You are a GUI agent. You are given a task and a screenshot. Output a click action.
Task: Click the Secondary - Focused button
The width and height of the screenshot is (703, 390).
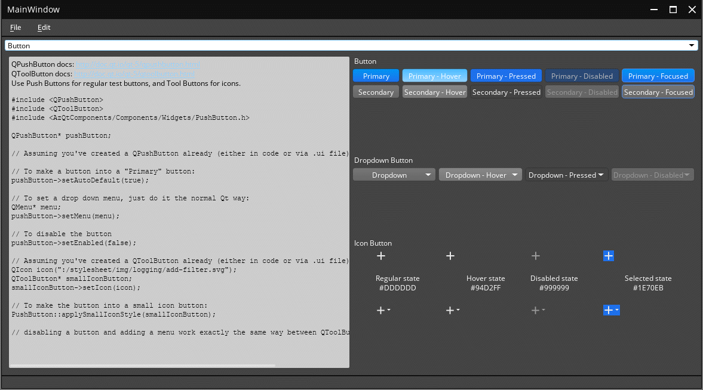(x=658, y=92)
